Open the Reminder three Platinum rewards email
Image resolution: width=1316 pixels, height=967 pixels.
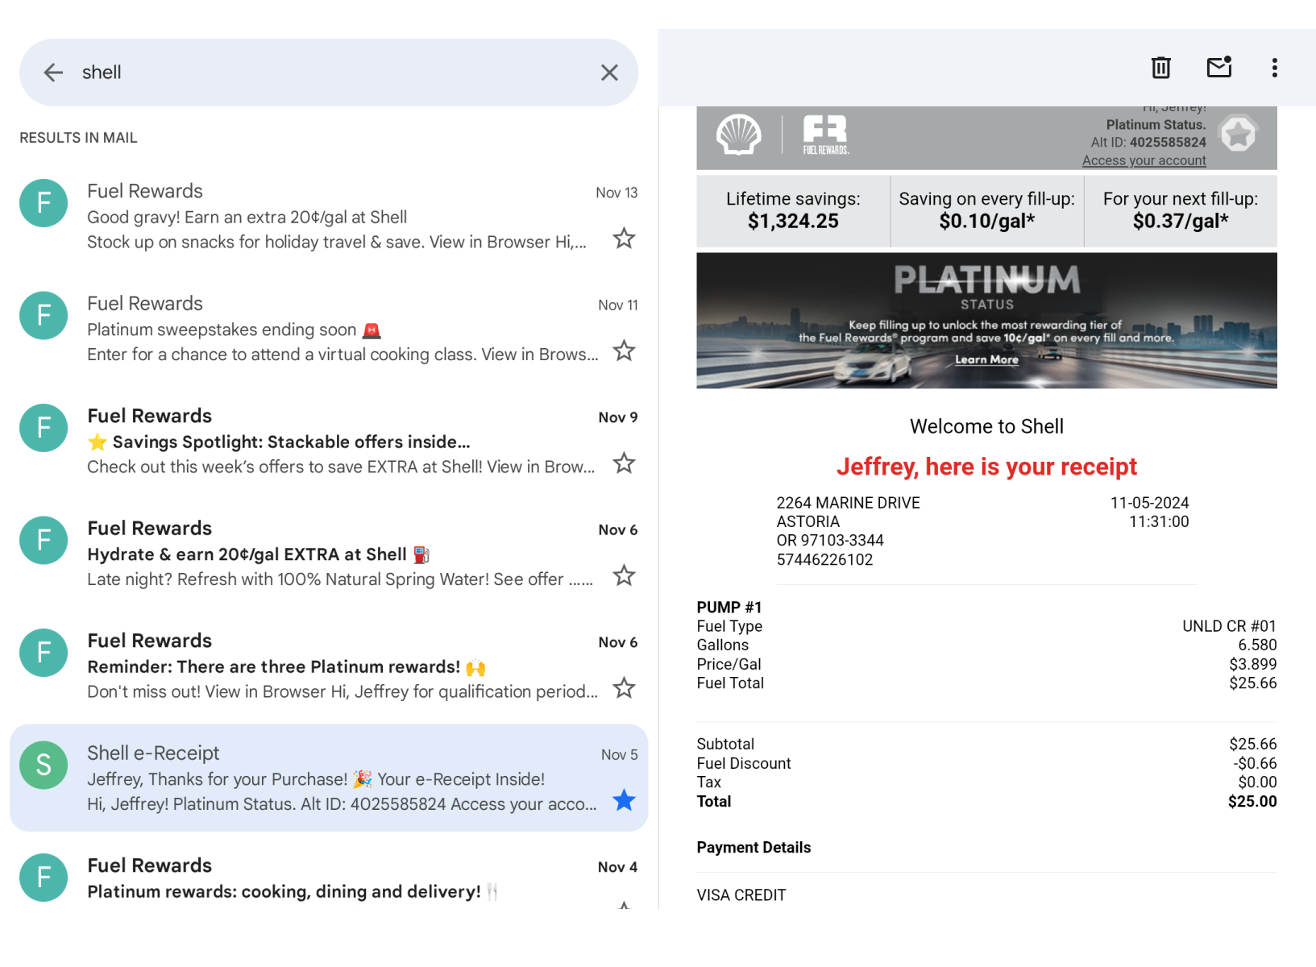338,666
